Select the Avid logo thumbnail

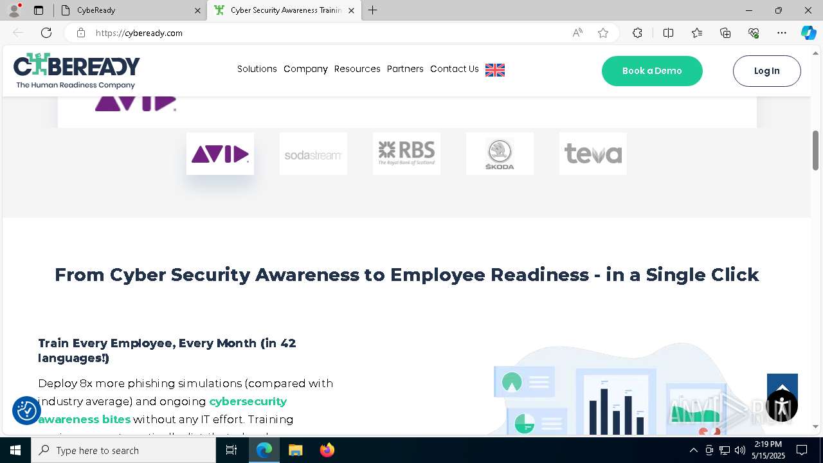tap(220, 154)
